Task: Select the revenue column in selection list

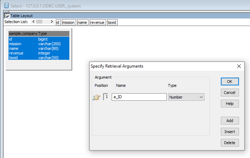Action: [x=97, y=22]
